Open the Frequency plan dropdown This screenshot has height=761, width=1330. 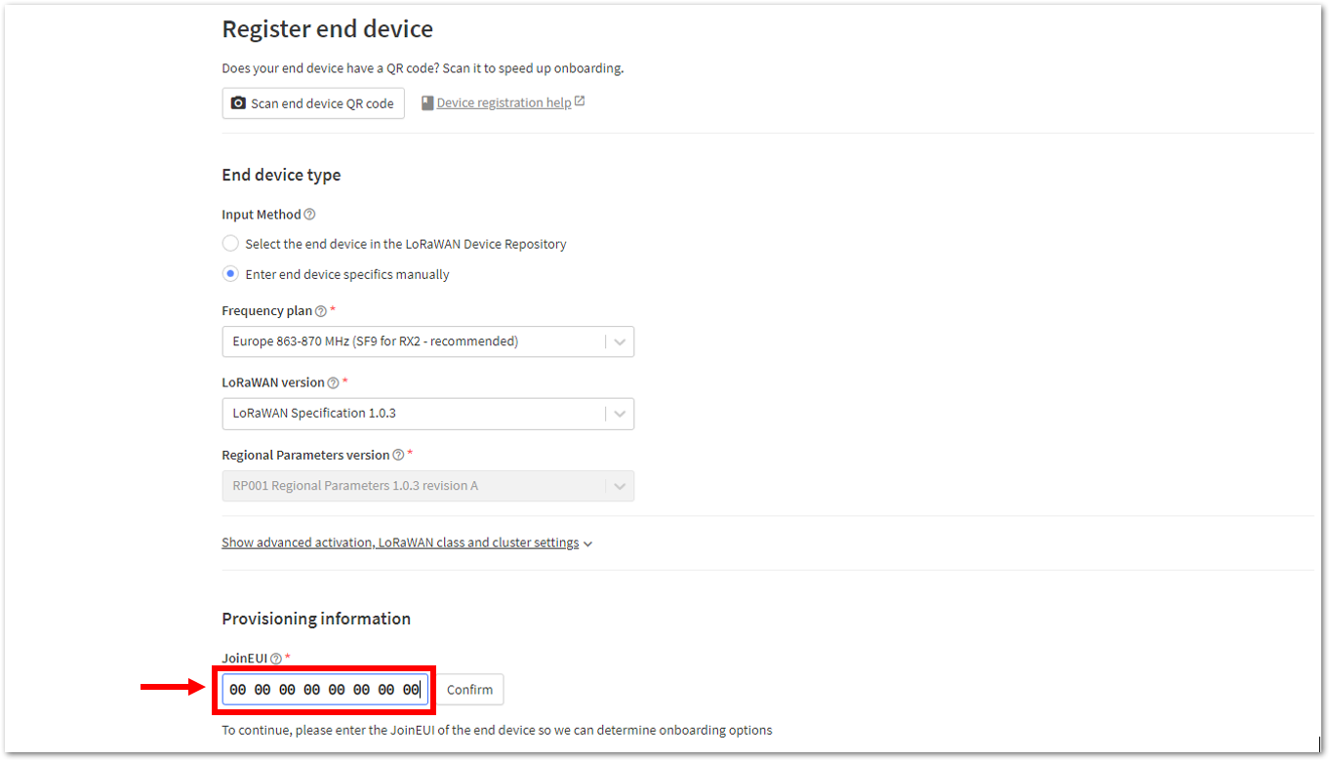[428, 341]
